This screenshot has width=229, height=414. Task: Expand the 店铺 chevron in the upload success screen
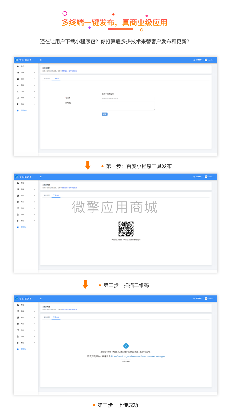35,311
